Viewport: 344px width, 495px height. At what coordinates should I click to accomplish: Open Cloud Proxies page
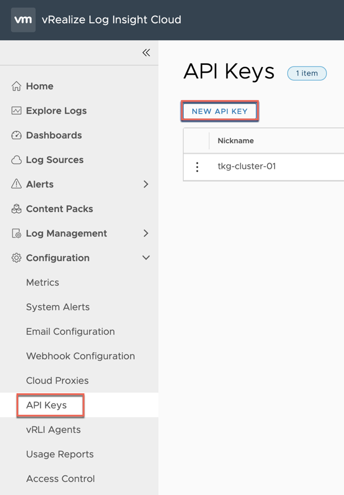(57, 381)
